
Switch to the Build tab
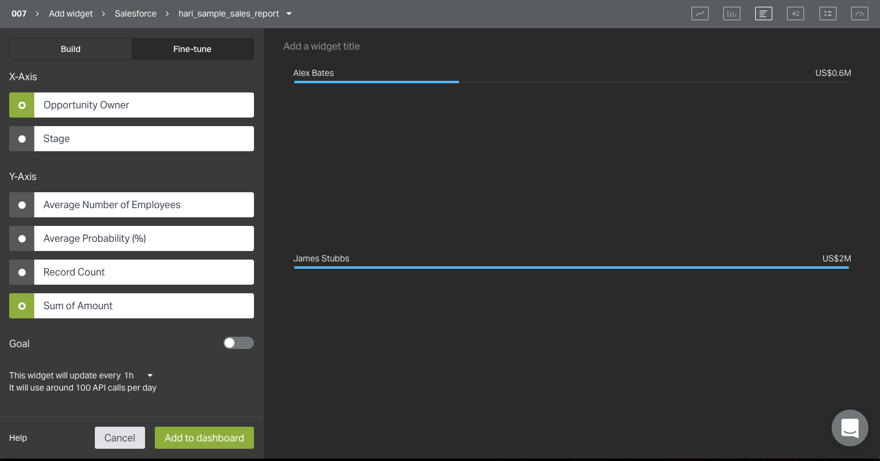pos(70,49)
